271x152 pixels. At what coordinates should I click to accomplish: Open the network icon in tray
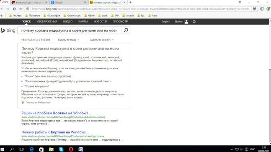click(237, 149)
